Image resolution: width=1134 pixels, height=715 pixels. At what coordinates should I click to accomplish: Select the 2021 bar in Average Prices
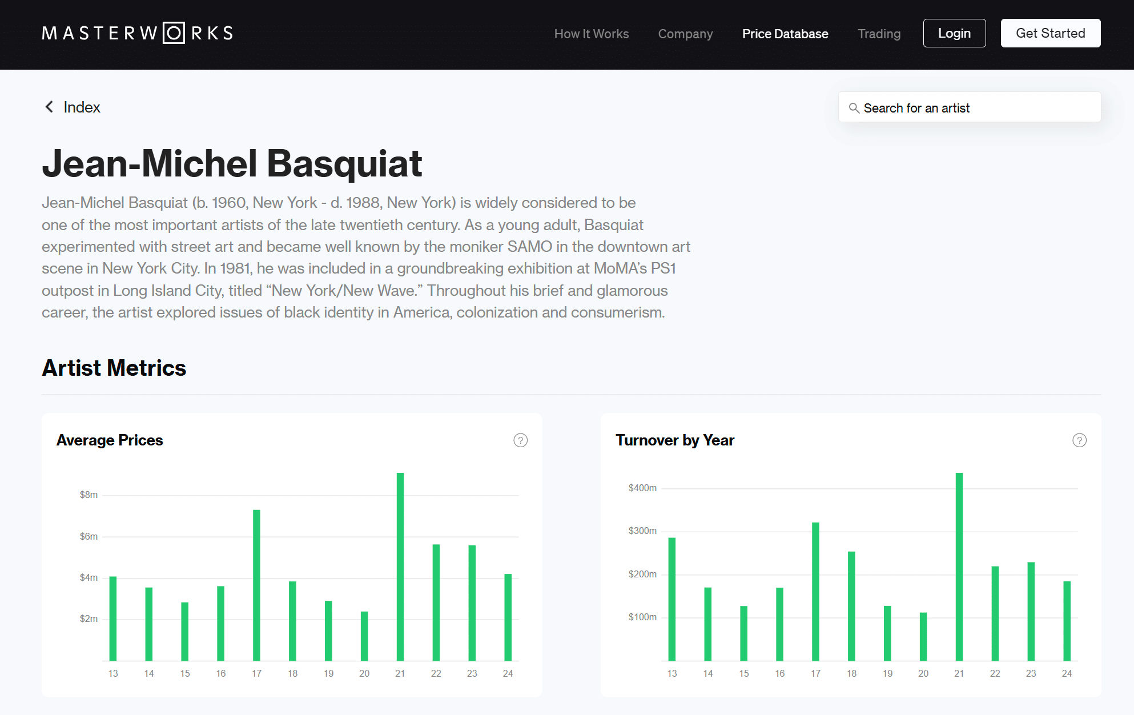tap(400, 567)
